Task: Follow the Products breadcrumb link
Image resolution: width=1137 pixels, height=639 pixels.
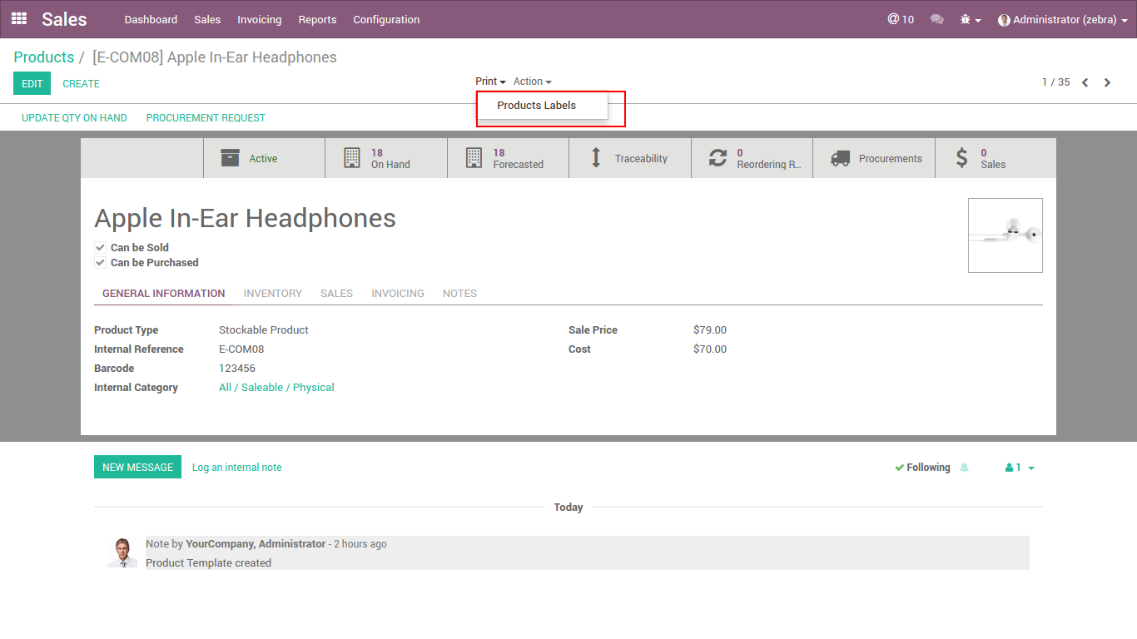Action: [44, 57]
